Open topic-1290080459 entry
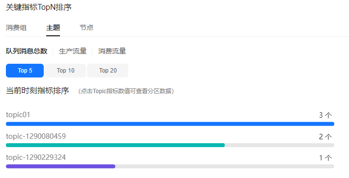The image size is (349, 178). (36, 136)
